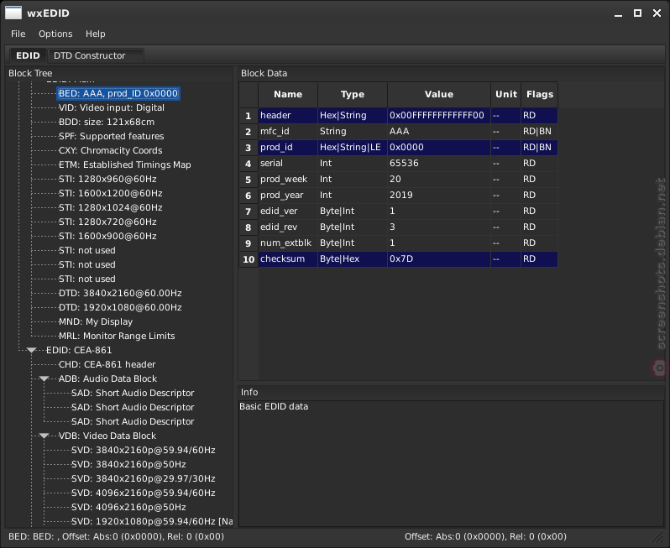Screen dimensions: 670x548
Task: Open the File menu
Action: pyautogui.click(x=18, y=34)
